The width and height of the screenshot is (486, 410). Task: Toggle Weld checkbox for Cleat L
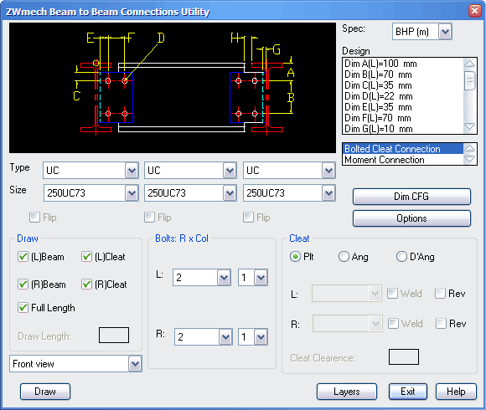(x=392, y=294)
